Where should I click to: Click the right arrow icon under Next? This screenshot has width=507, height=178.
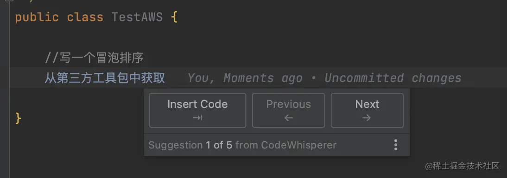367,118
